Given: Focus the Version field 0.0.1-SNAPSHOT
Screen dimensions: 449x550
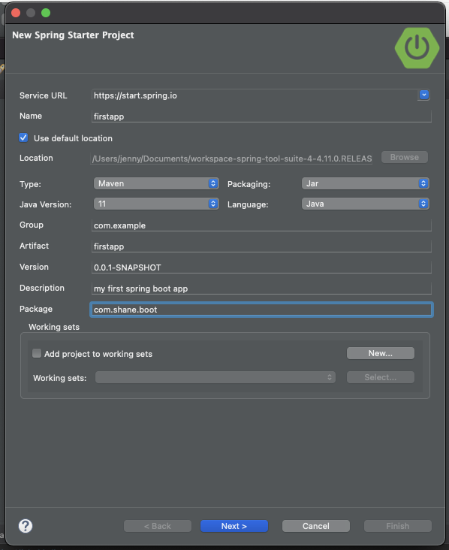Looking at the screenshot, I should [x=261, y=267].
